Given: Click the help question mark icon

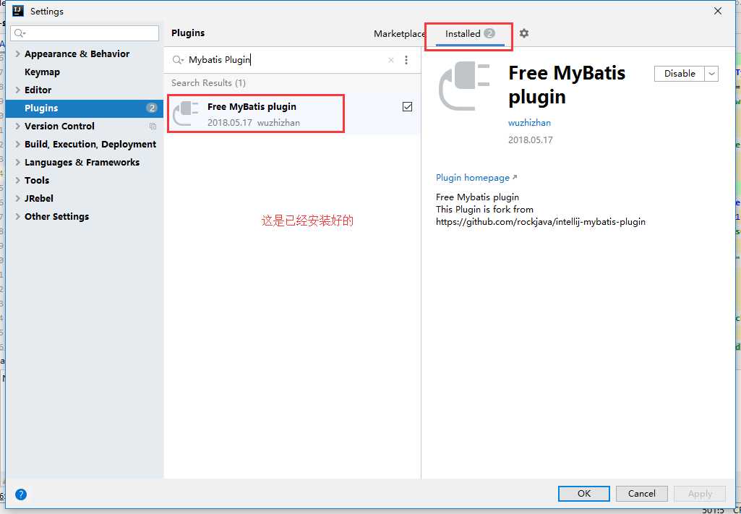Looking at the screenshot, I should point(21,494).
